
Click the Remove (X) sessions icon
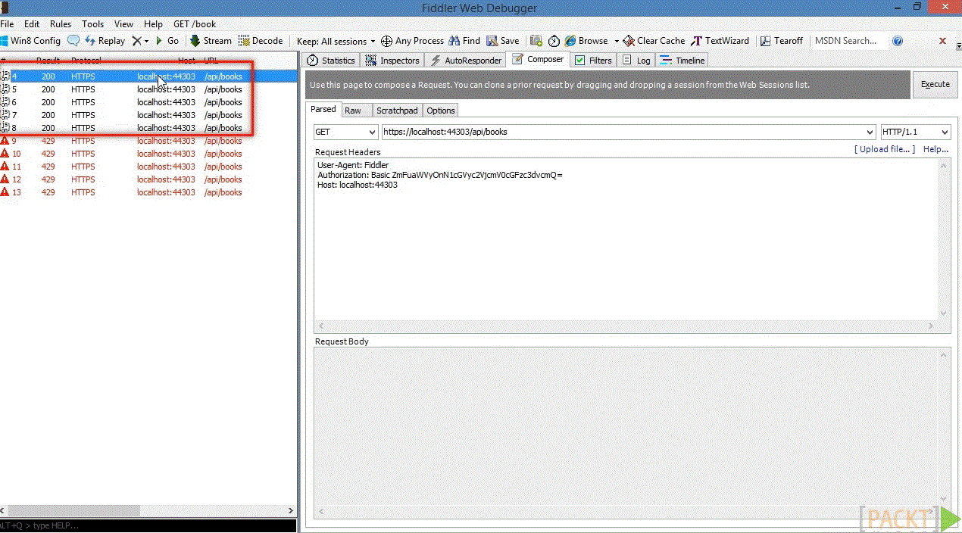tap(136, 41)
